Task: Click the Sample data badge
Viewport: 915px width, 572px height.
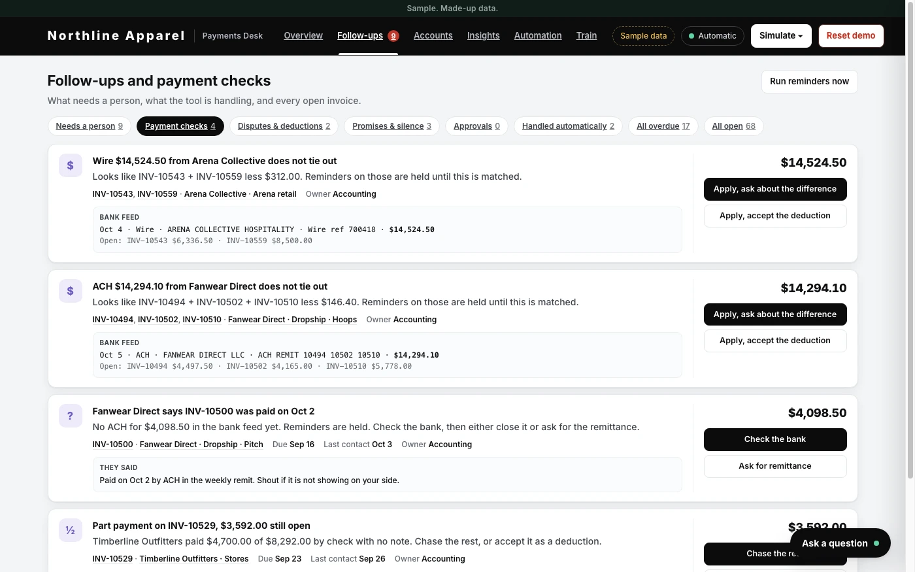Action: (x=643, y=36)
